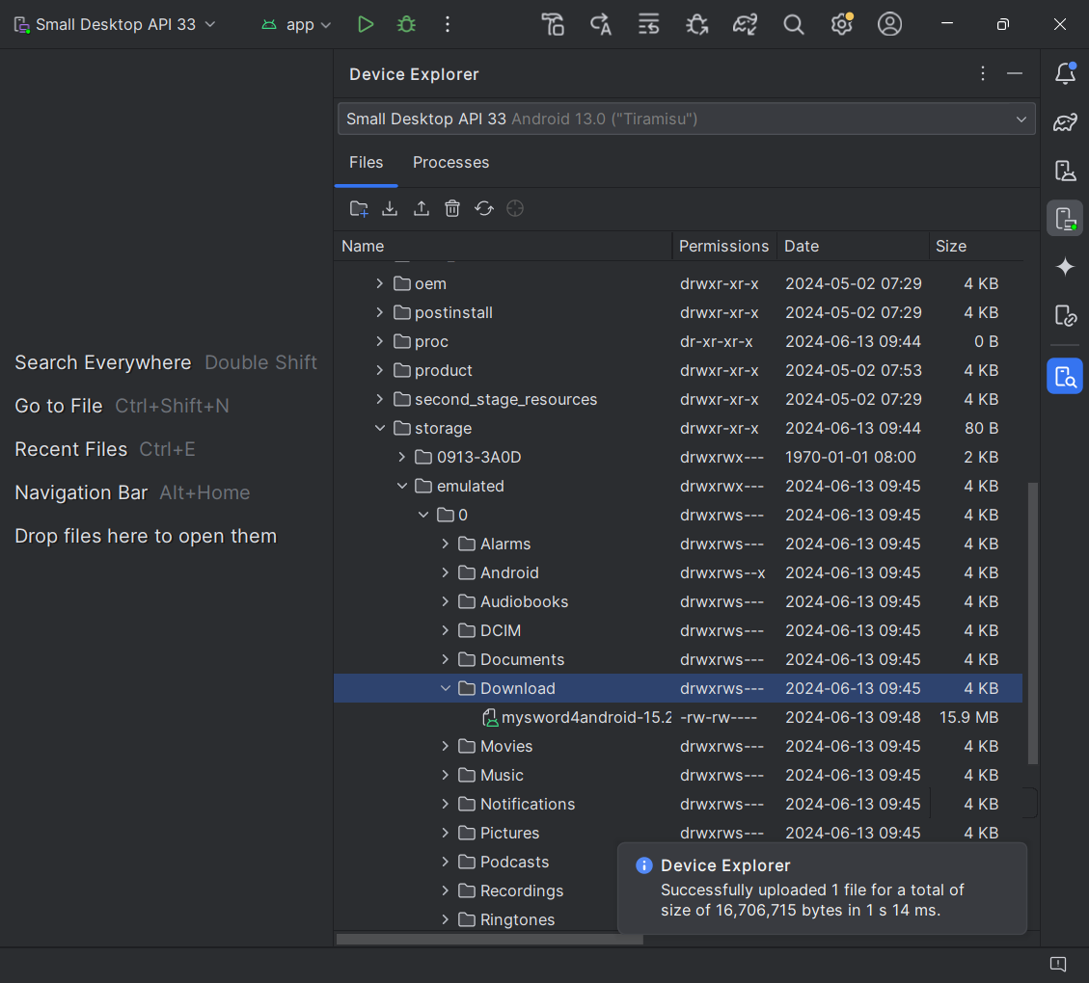
Task: Open the More Actions menu in the run toolbar
Action: pos(448,24)
